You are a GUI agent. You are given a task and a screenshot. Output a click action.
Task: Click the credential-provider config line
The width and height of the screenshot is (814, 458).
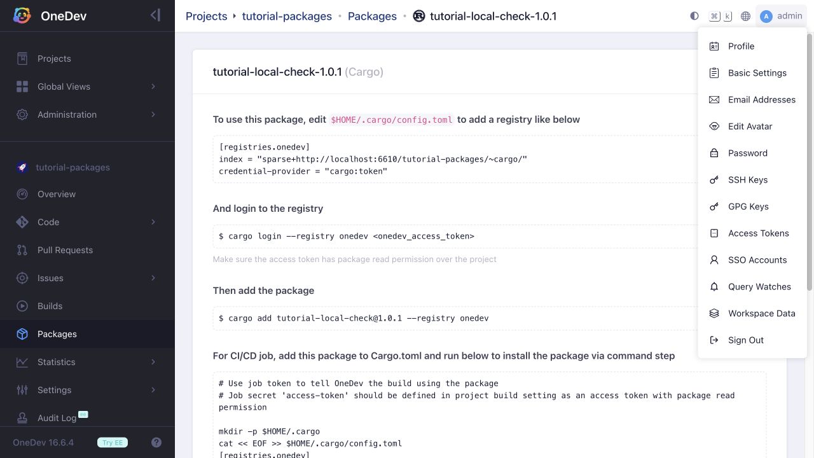point(303,171)
